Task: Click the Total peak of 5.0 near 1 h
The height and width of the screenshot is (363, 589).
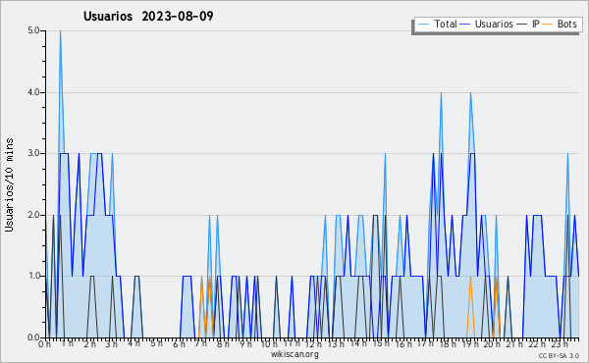Action: [60, 31]
